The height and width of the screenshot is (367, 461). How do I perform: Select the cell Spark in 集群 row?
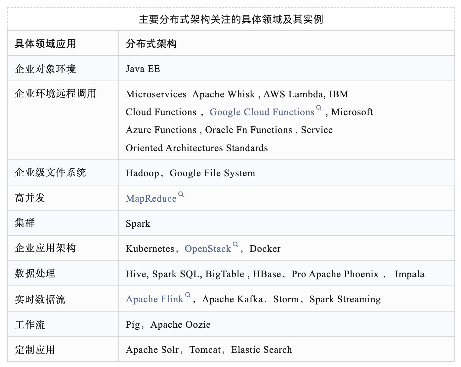[287, 223]
